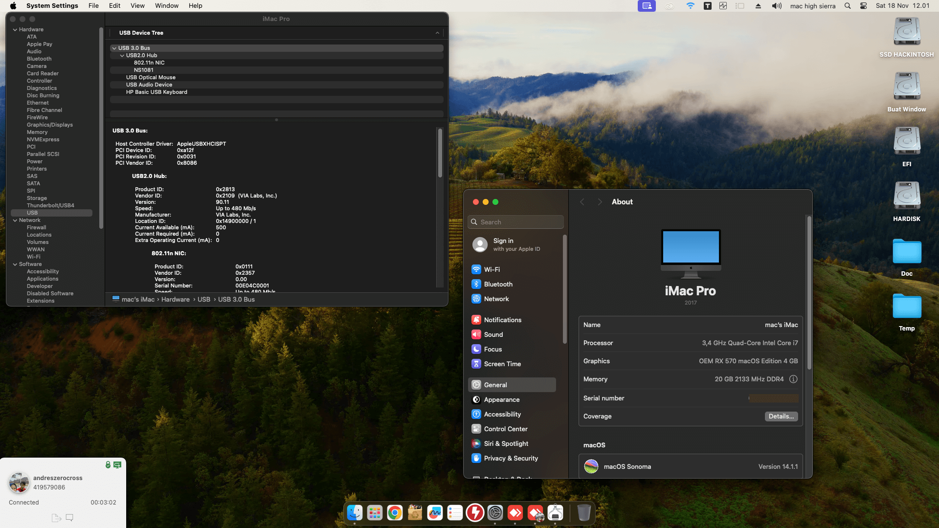Image resolution: width=939 pixels, height=528 pixels.
Task: Select Thunderbolt/USB4 in hardware list
Action: pos(50,206)
